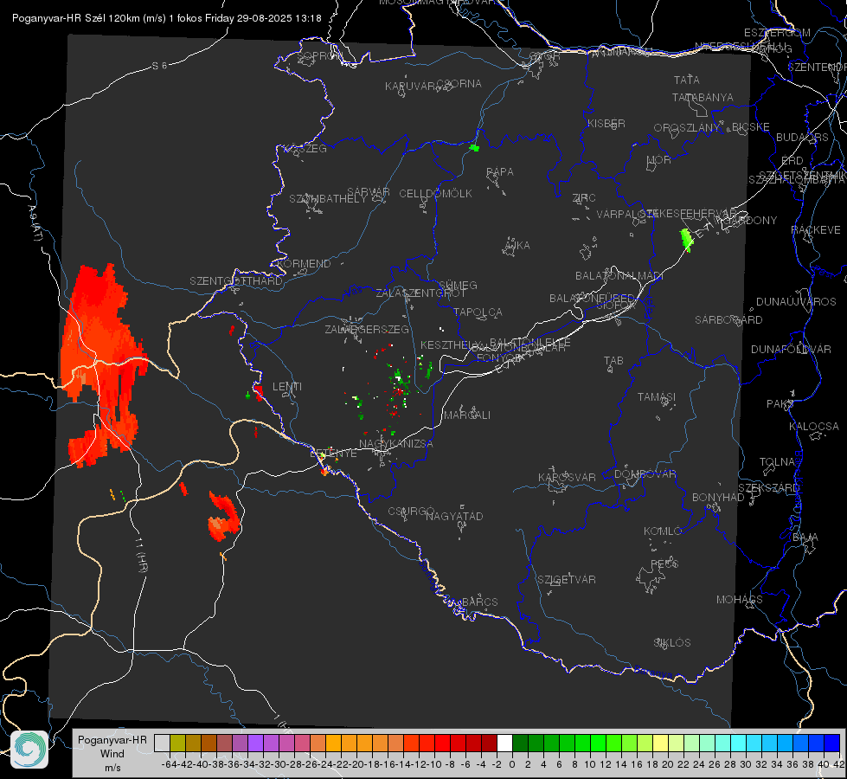This screenshot has height=779, width=847.
Task: Click the NAGYKANIZSA city label
Action: point(396,444)
